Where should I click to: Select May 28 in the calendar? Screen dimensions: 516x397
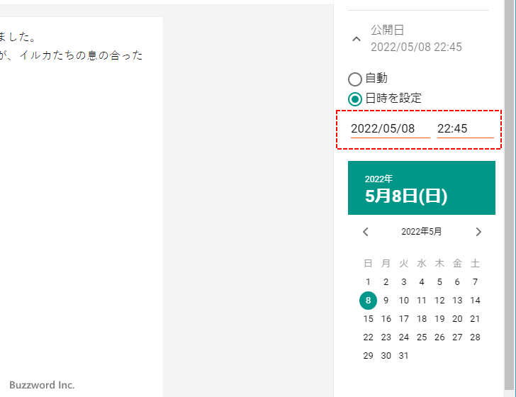click(x=475, y=337)
